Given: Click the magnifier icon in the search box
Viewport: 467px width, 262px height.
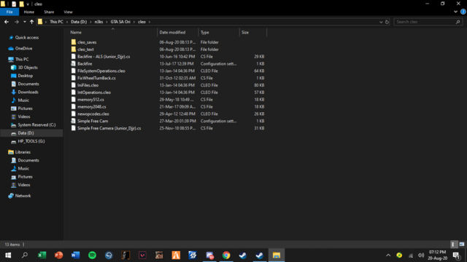Looking at the screenshot, I should click(458, 22).
